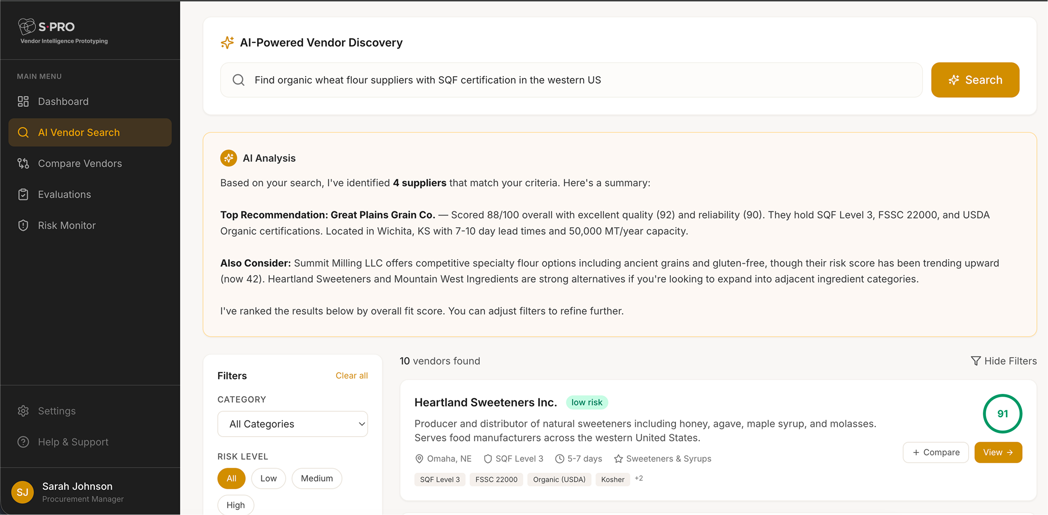Select the High risk level filter

click(235, 505)
